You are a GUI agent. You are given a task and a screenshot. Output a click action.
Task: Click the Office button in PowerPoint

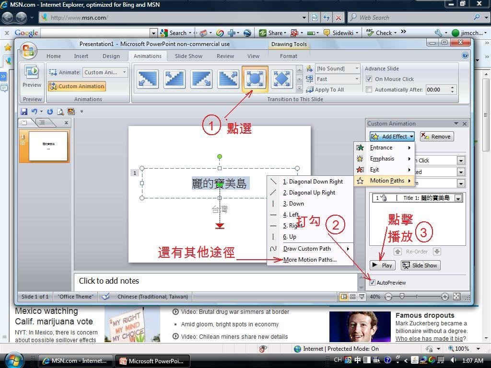click(28, 50)
